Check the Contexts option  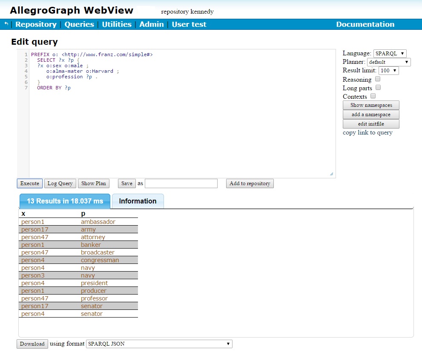click(x=373, y=96)
